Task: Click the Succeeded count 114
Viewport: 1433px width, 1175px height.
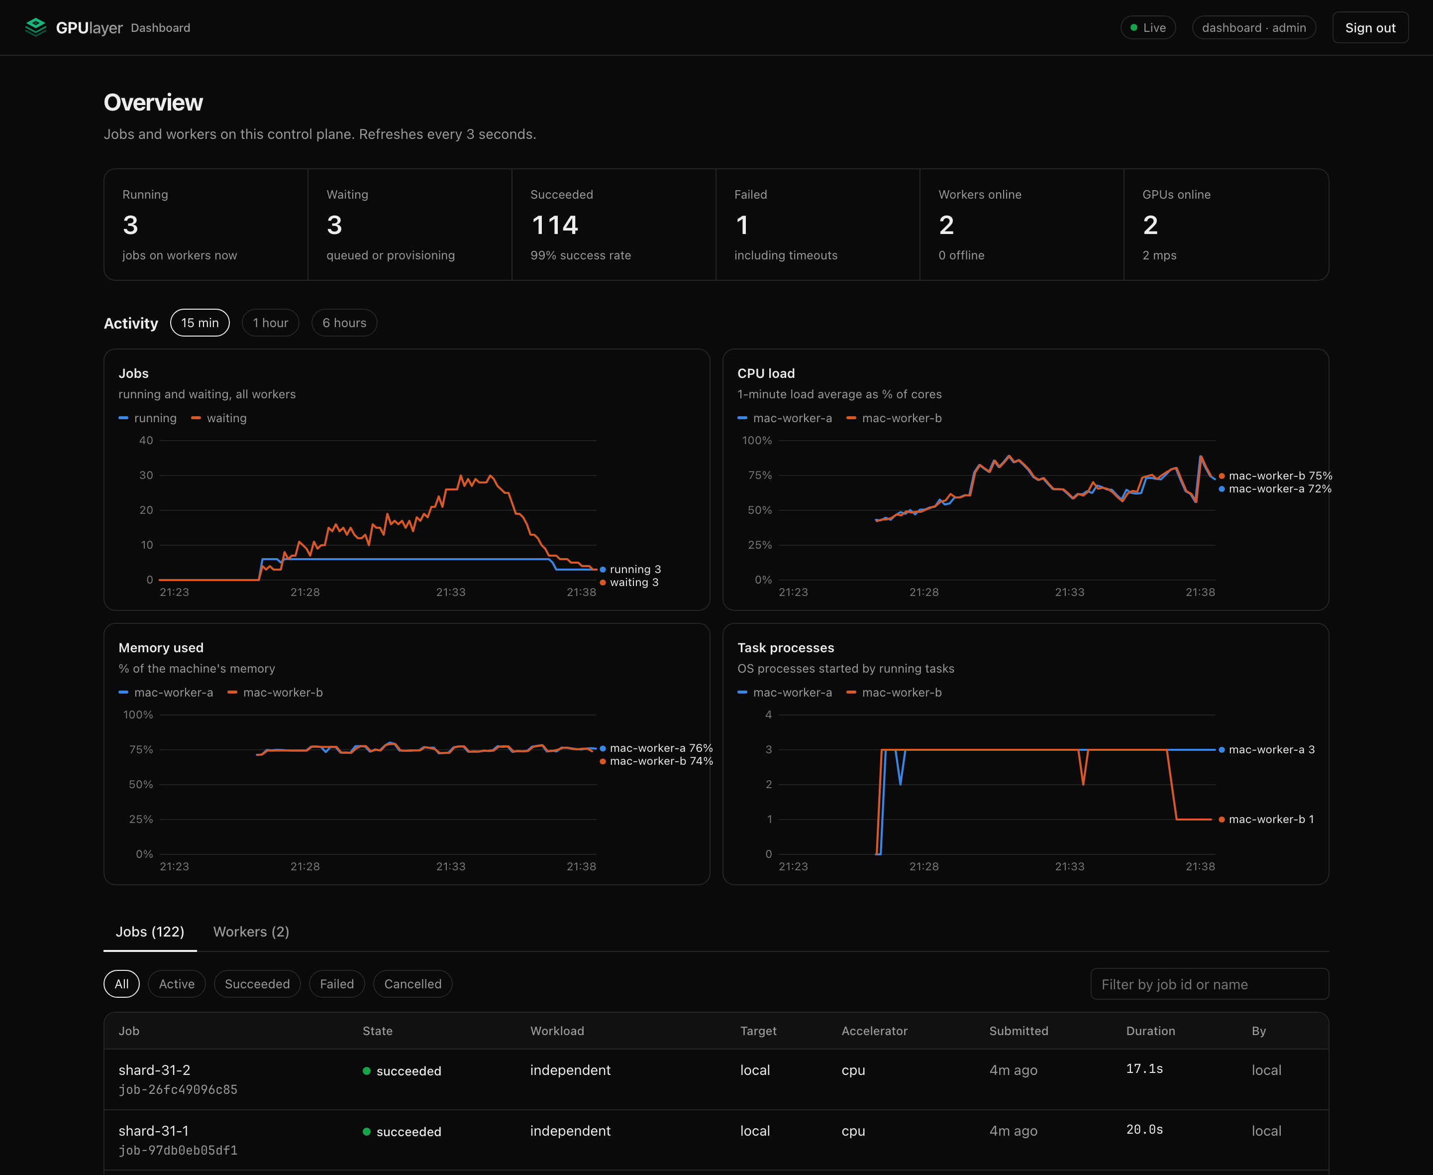Action: (554, 226)
